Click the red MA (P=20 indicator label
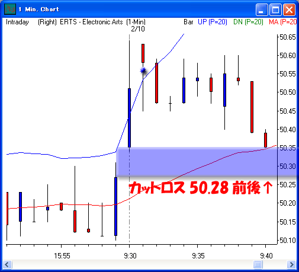This screenshot has height=272, width=299. (282, 22)
